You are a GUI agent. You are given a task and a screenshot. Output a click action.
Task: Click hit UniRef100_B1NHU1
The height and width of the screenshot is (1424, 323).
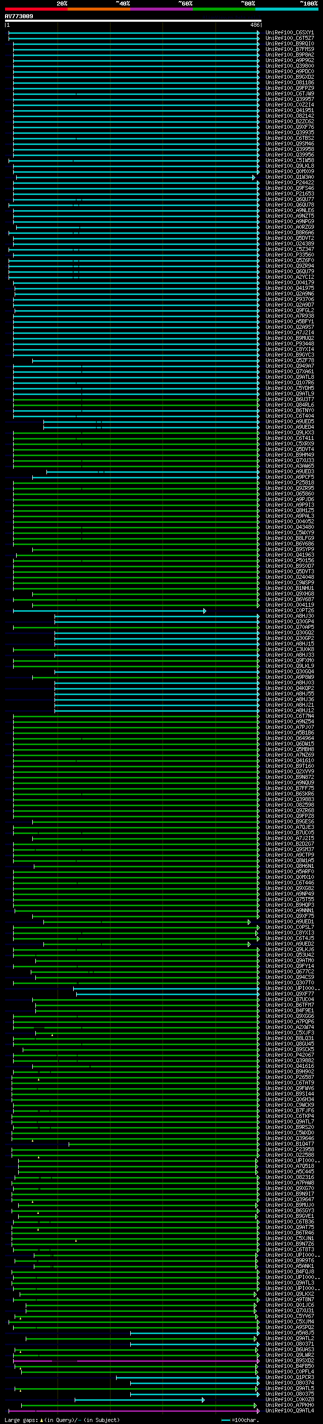pyautogui.click(x=289, y=588)
